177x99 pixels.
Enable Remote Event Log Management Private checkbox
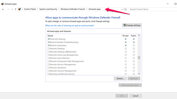pos(126,55)
